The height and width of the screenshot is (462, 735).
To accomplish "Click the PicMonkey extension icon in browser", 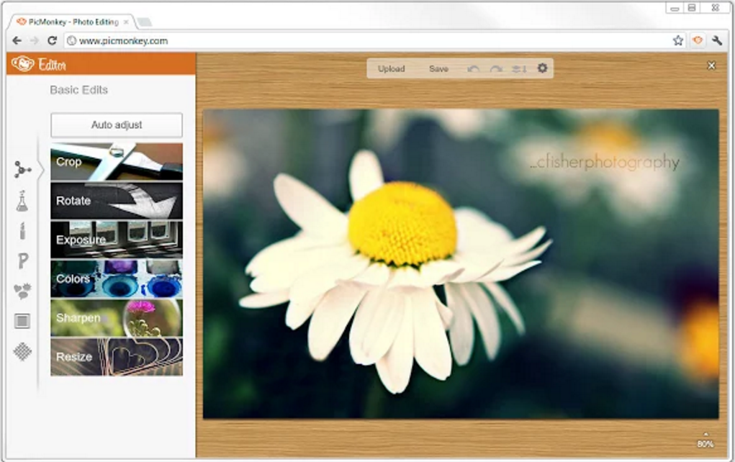I will click(x=698, y=41).
